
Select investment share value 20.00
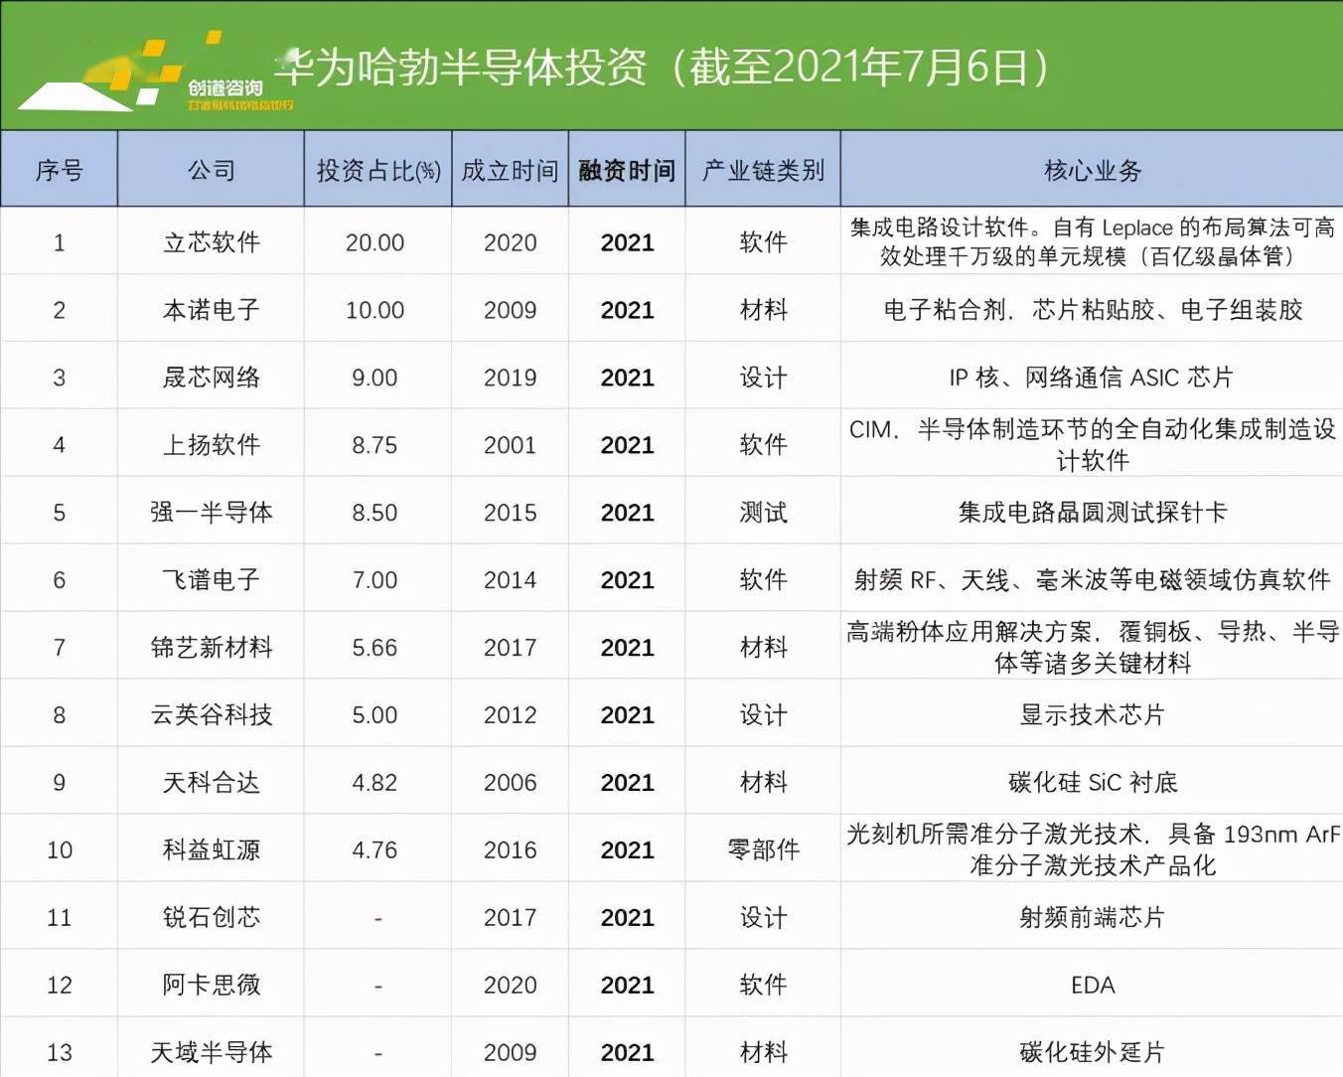[x=374, y=242]
